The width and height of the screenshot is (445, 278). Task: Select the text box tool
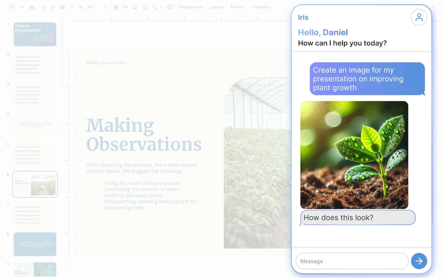125,7
